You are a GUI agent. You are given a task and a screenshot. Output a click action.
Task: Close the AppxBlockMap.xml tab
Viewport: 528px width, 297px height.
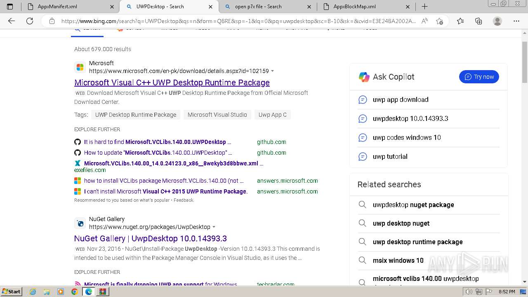click(x=408, y=7)
